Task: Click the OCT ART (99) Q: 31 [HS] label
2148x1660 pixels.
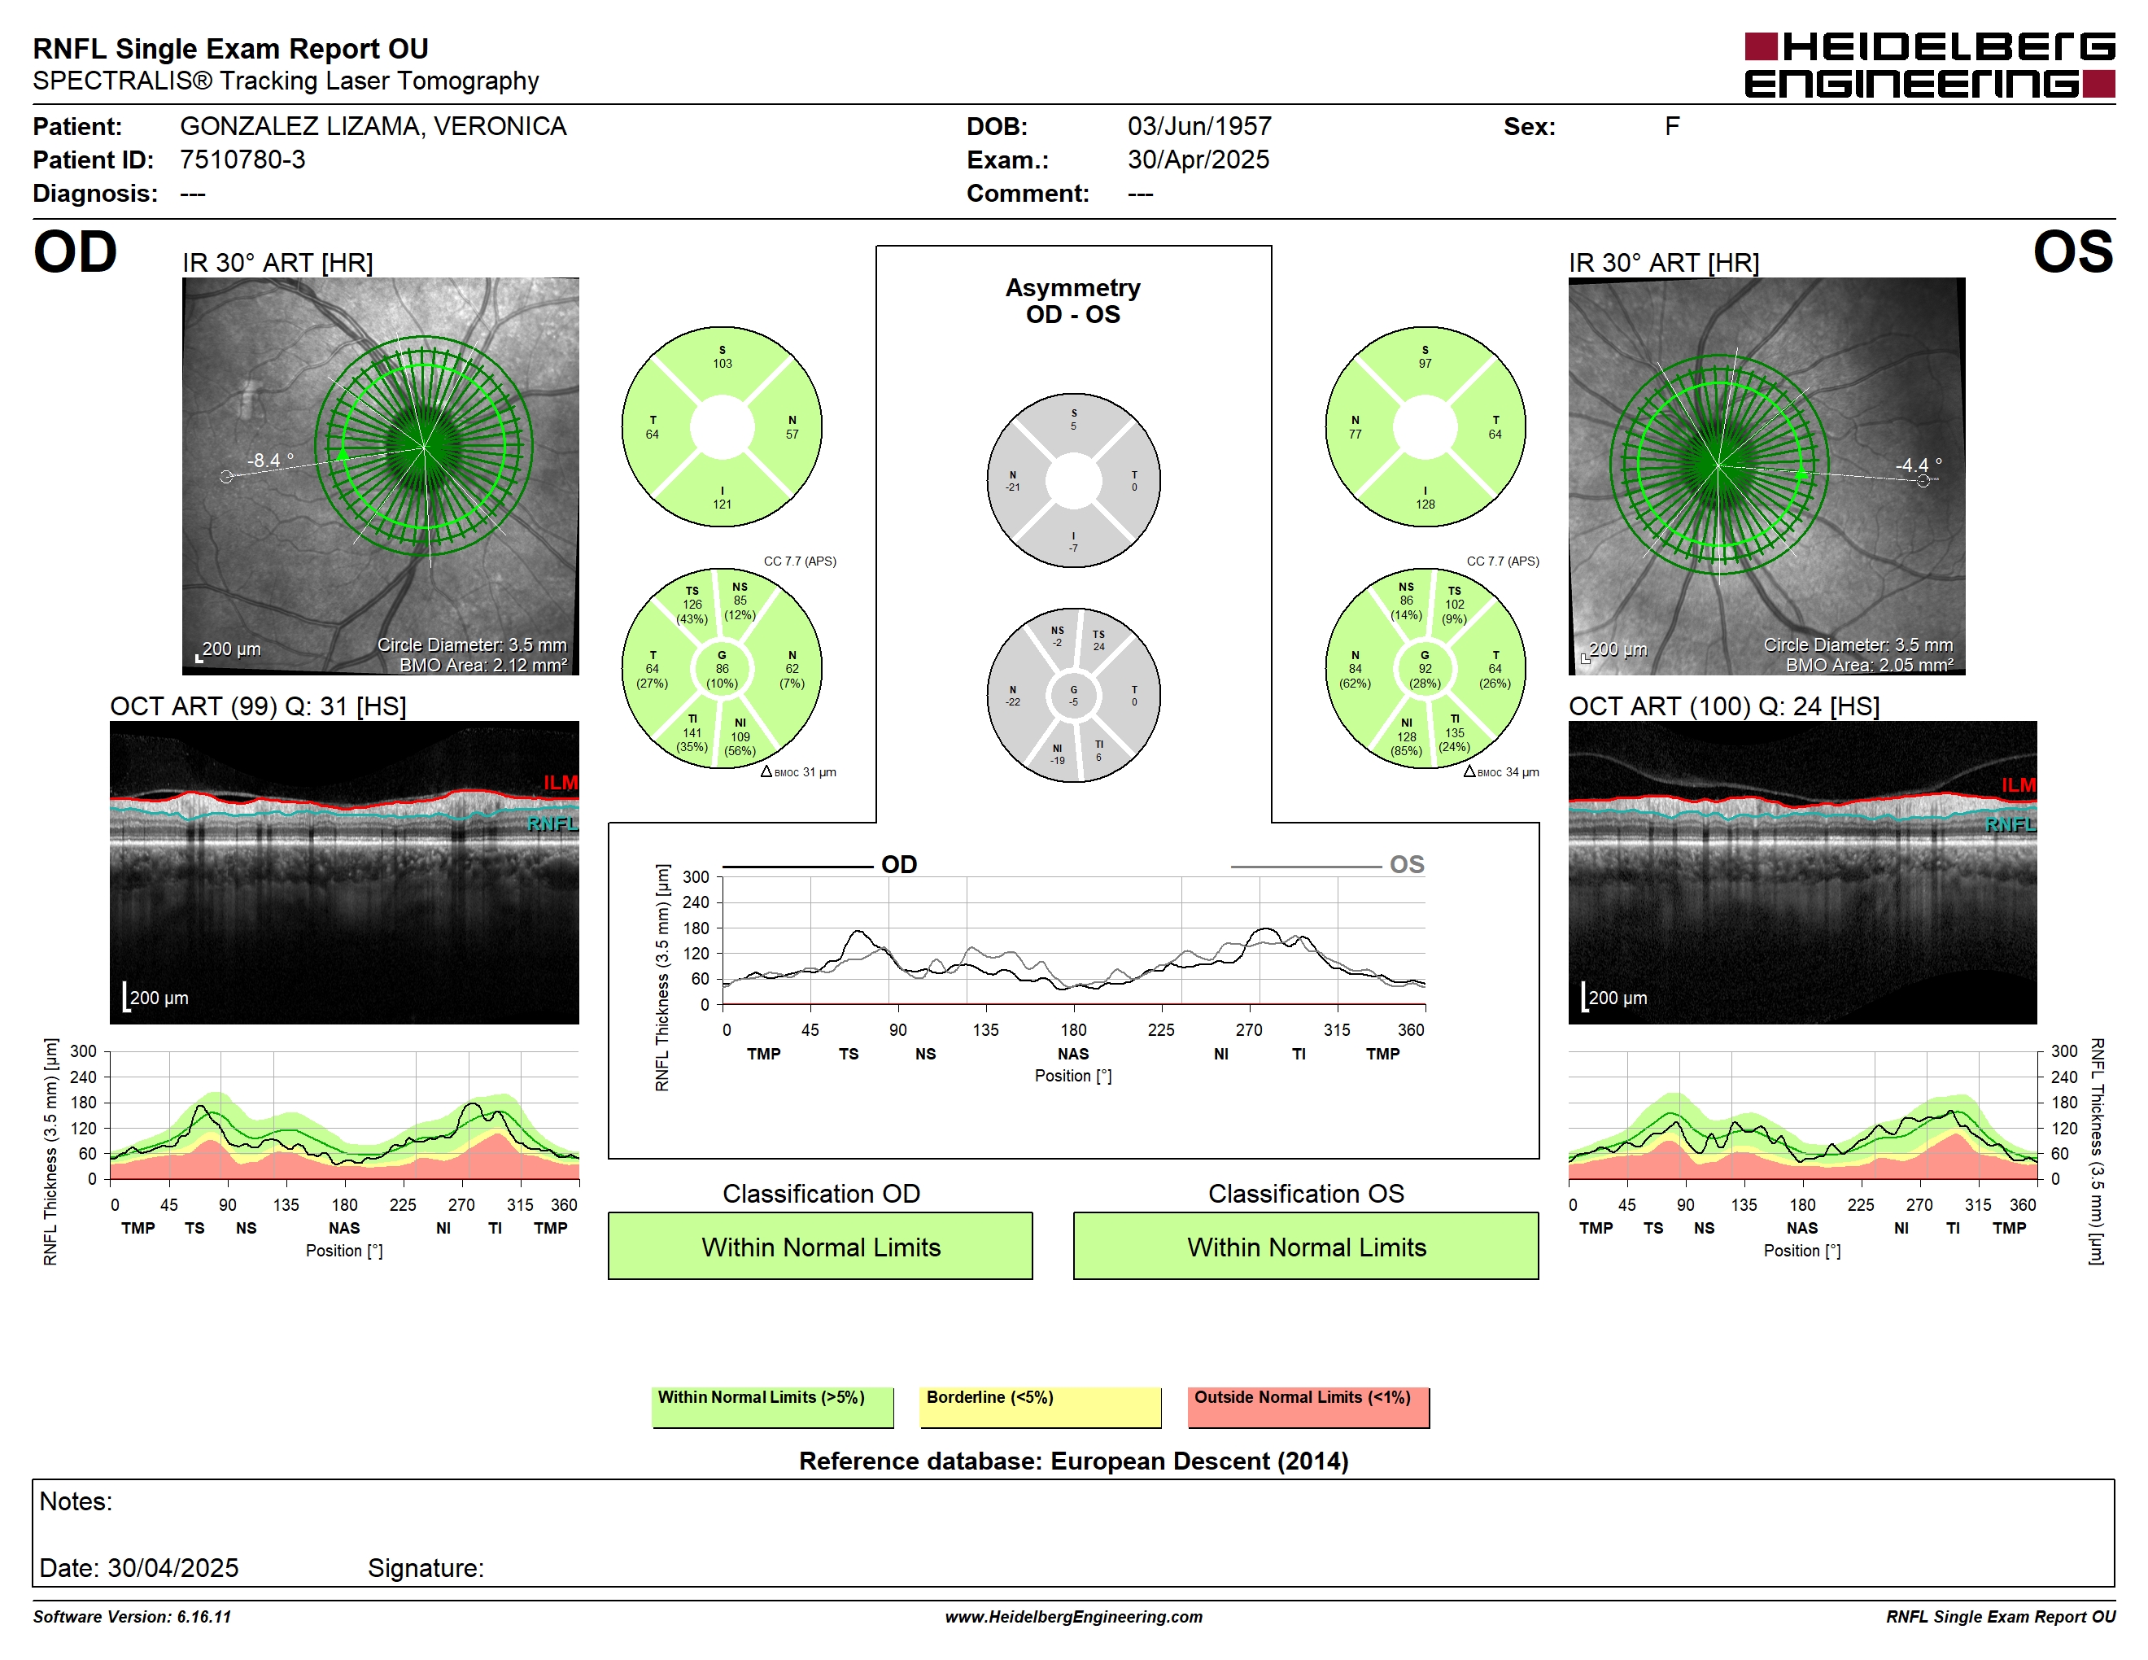Action: tap(258, 706)
